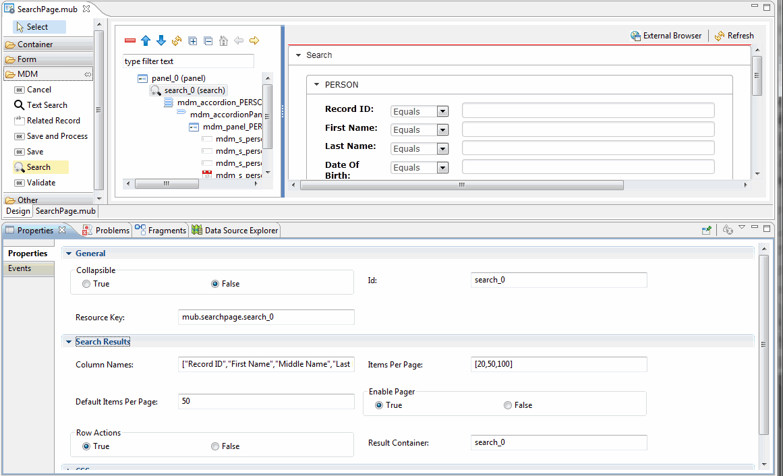Image resolution: width=783 pixels, height=476 pixels.
Task: Open the Problems view tab
Action: click(106, 231)
